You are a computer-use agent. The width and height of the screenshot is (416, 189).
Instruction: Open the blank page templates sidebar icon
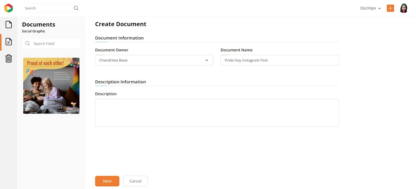pos(9,25)
